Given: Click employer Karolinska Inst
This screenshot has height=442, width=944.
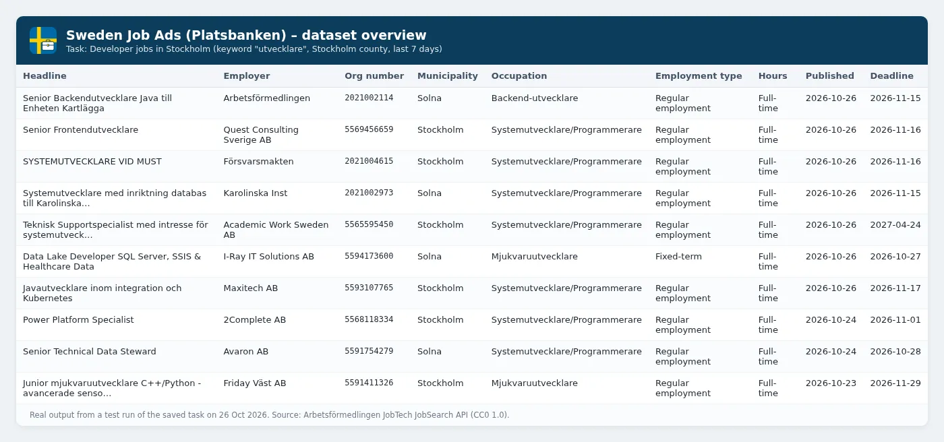Looking at the screenshot, I should coord(256,193).
